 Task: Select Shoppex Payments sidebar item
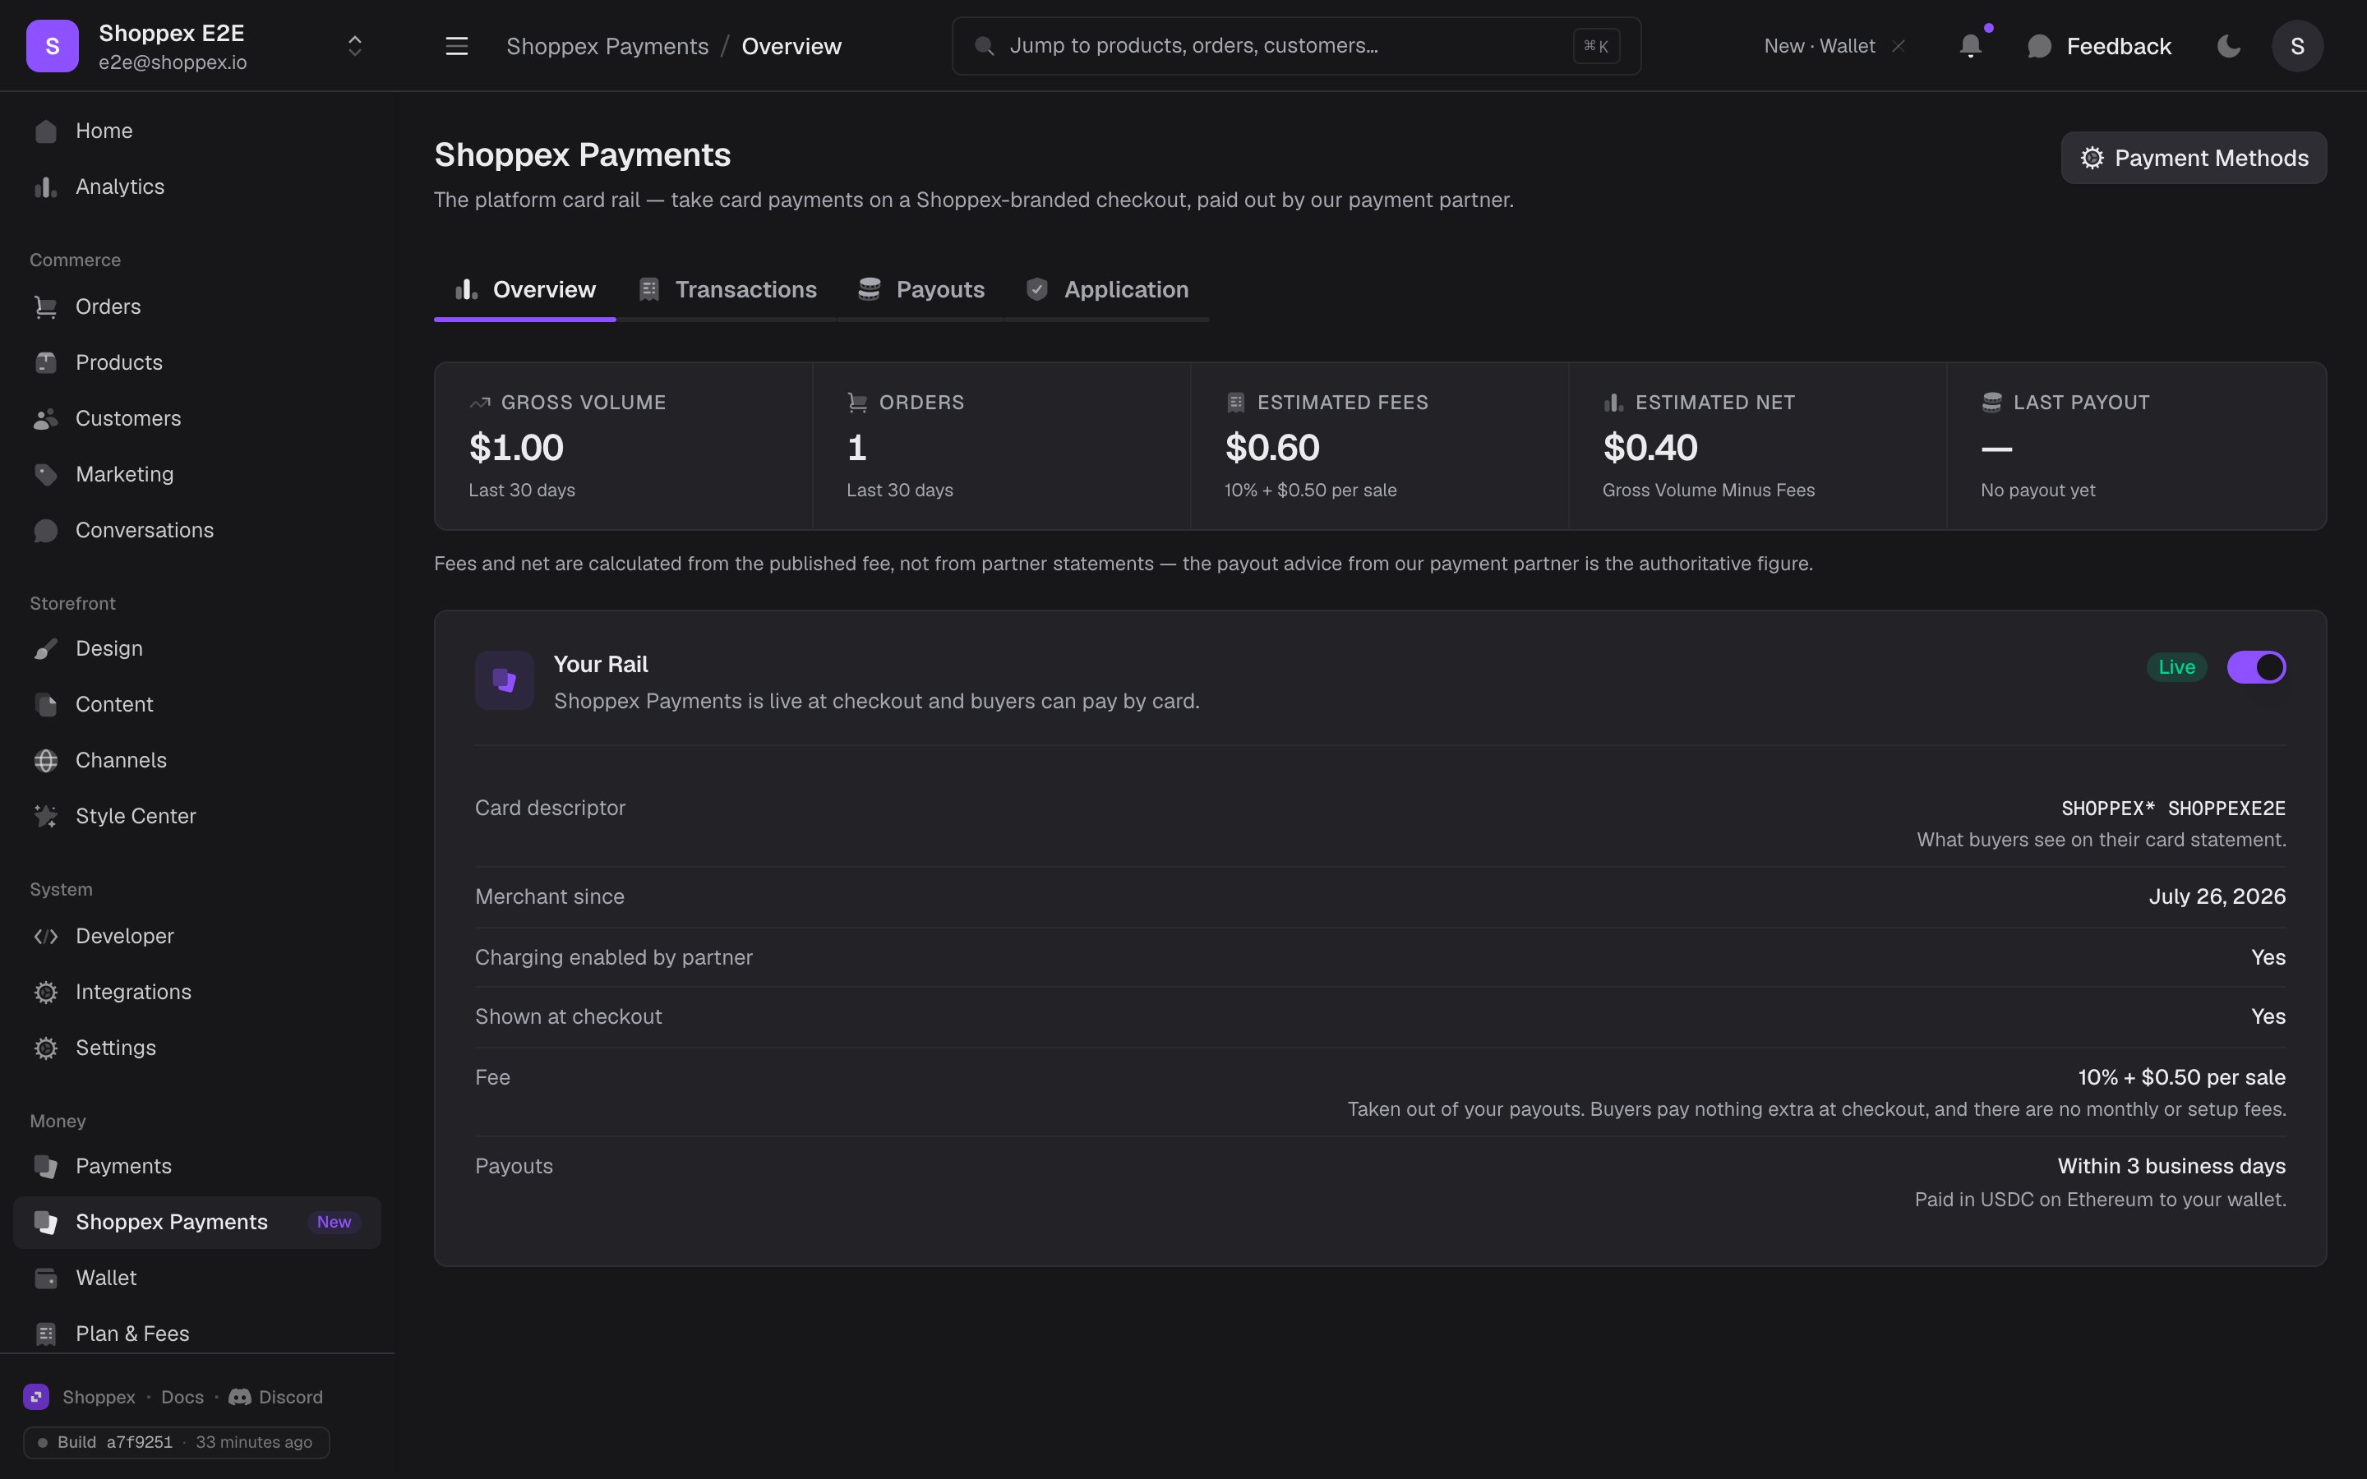click(x=196, y=1222)
